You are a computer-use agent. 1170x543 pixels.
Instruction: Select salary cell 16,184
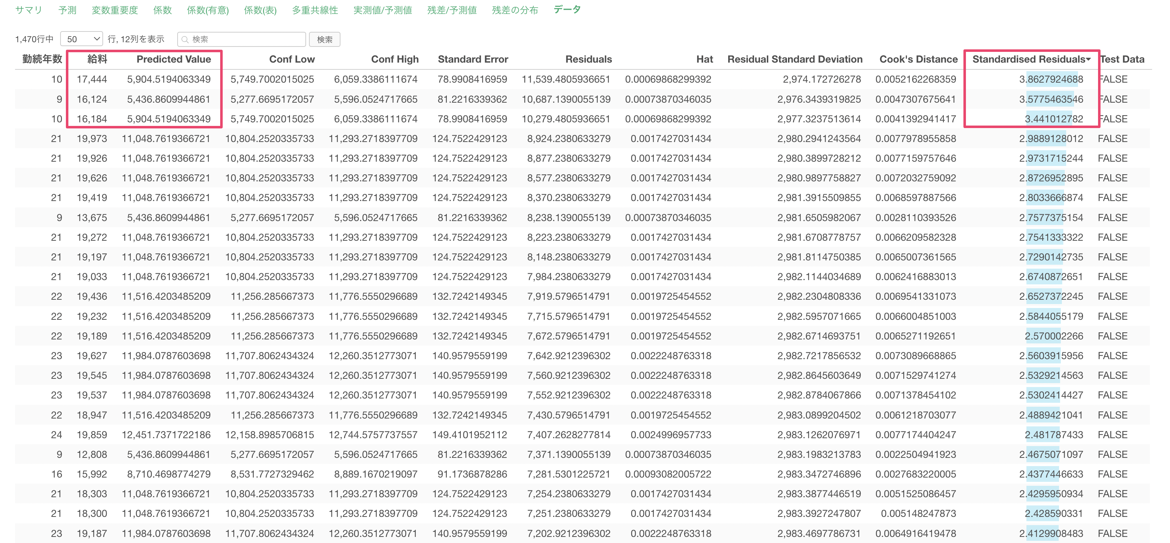coord(92,119)
